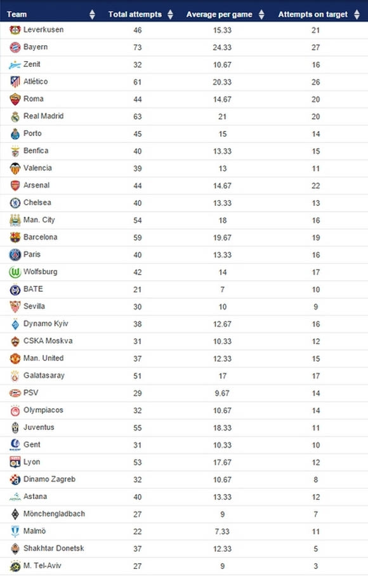Click the Total attempts column header
This screenshot has width=368, height=576.
135,15
